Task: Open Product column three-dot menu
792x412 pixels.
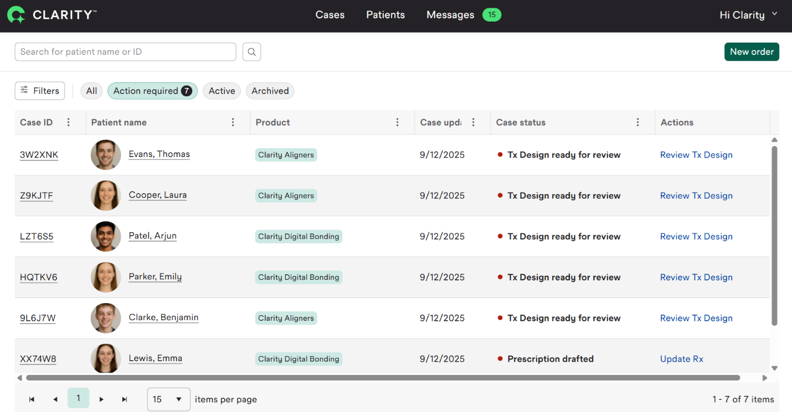Action: coord(397,122)
